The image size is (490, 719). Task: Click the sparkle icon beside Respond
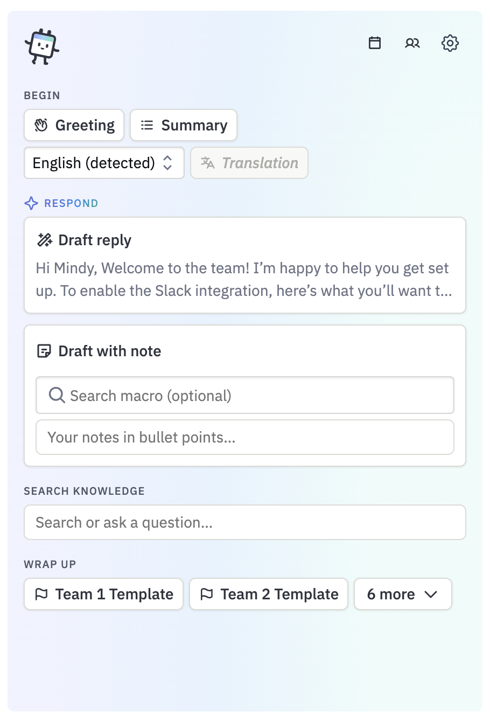[31, 203]
